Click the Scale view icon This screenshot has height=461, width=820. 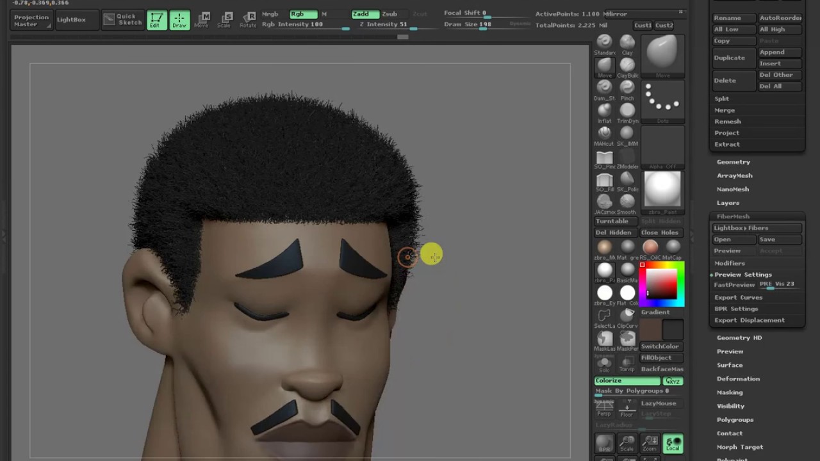pyautogui.click(x=627, y=443)
